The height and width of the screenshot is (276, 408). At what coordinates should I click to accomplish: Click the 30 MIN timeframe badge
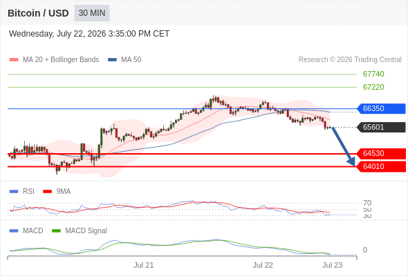click(92, 13)
